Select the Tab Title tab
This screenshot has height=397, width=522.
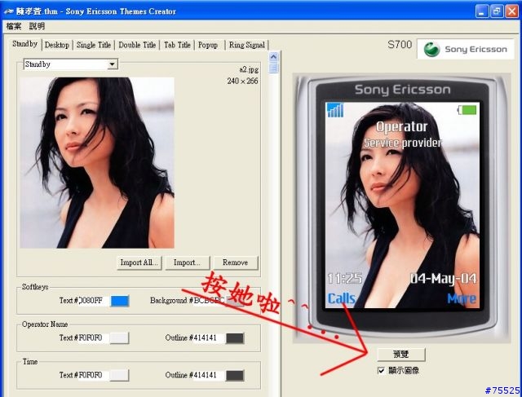click(x=177, y=45)
